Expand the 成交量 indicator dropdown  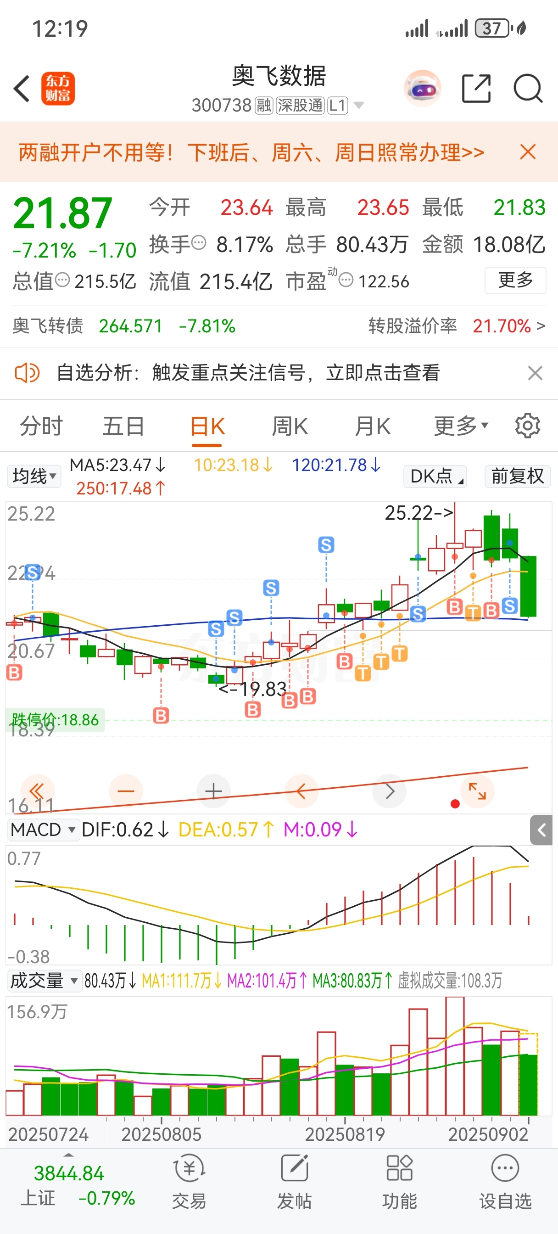[x=44, y=981]
